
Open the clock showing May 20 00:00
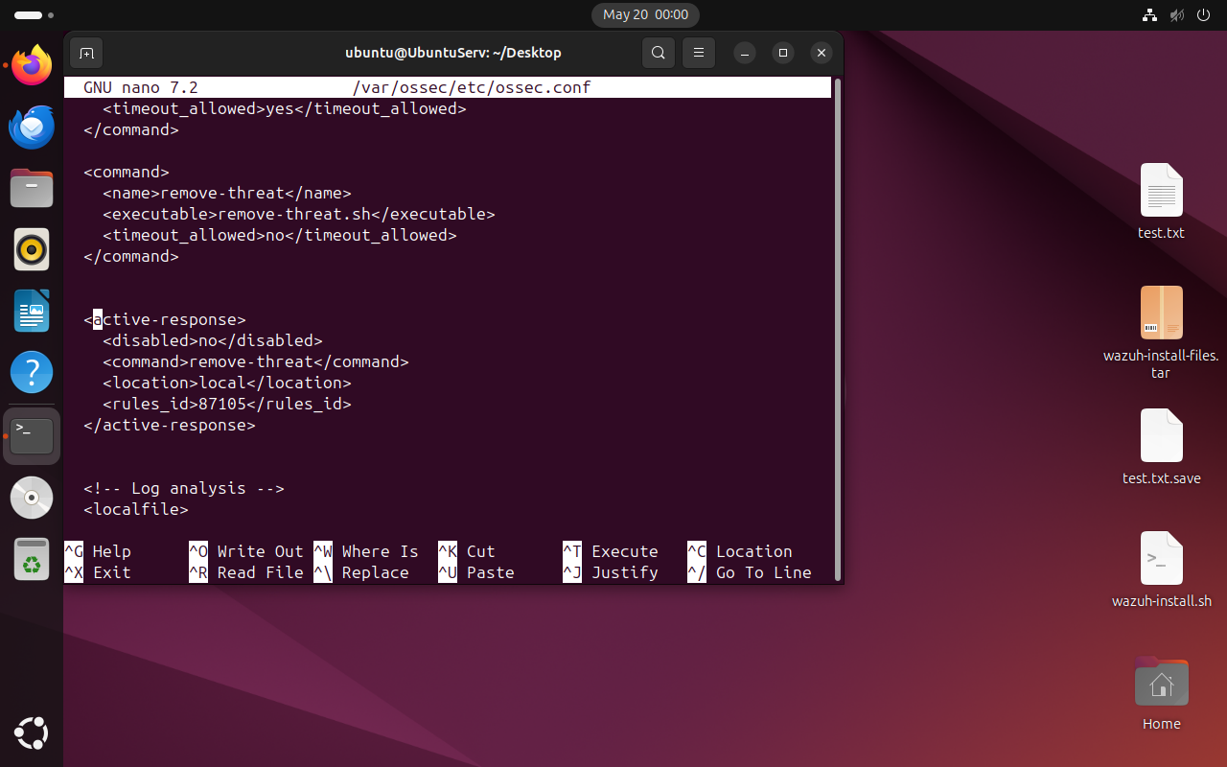645,14
